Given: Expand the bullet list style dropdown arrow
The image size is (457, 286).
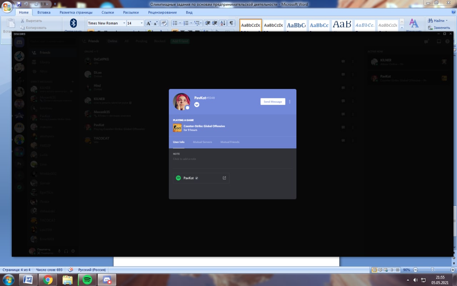Looking at the screenshot, I should pos(180,23).
